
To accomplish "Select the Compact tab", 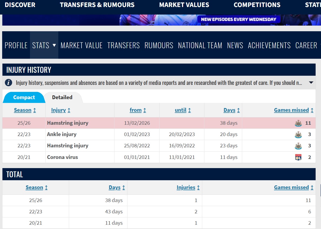I will click(24, 98).
